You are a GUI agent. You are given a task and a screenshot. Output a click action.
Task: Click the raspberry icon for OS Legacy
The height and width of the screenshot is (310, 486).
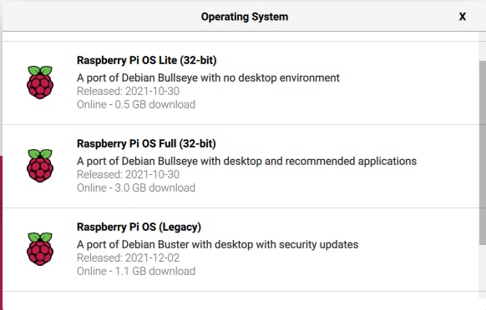tap(40, 248)
